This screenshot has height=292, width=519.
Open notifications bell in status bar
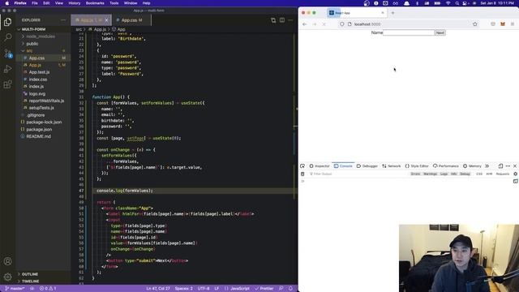pyautogui.click(x=290, y=289)
